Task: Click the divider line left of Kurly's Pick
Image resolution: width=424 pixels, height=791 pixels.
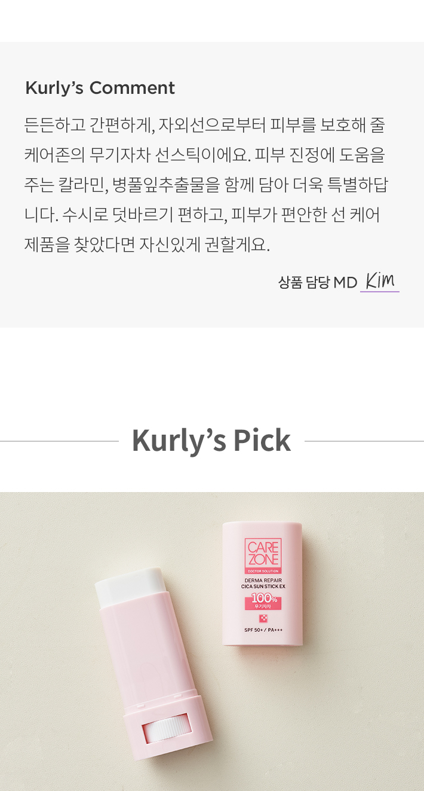Action: point(59,441)
